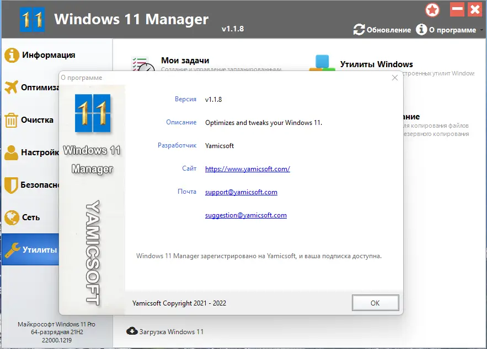Click the info icon beside О программе
This screenshot has width=487, height=349.
[421, 29]
